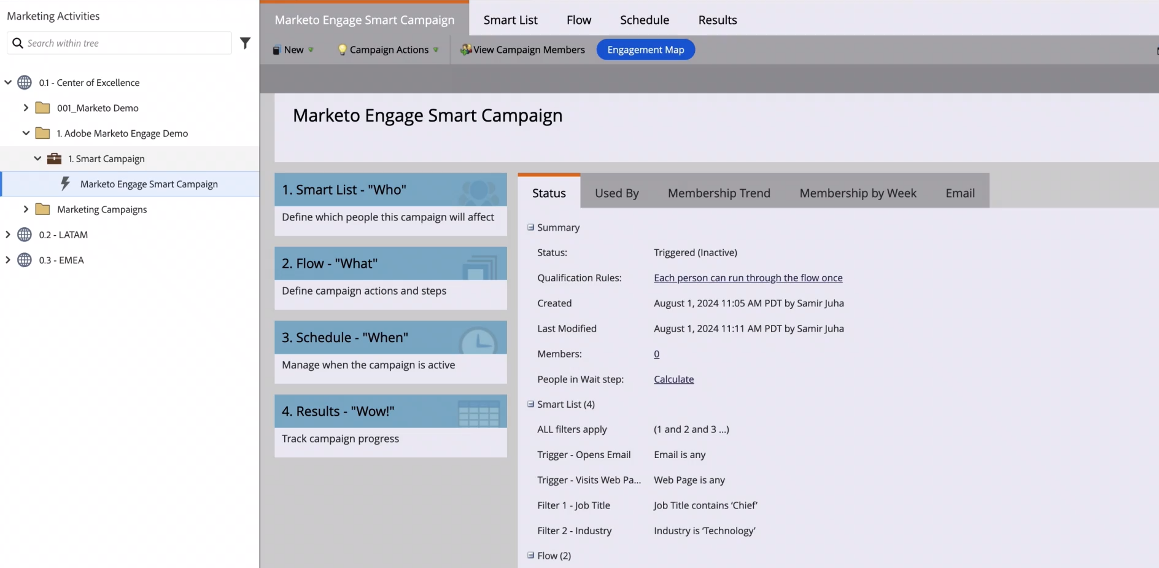
Task: Open the 1. Smart List - "Who" card
Action: [390, 204]
